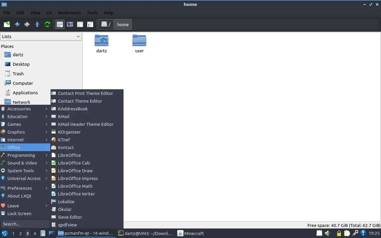Expand the Universal Access submenu

pos(25,178)
